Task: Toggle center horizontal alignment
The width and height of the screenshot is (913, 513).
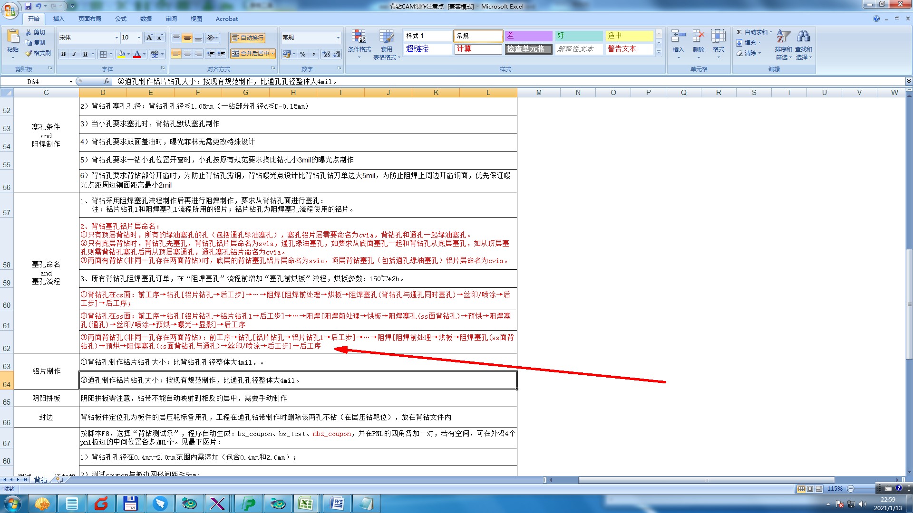Action: pos(187,54)
